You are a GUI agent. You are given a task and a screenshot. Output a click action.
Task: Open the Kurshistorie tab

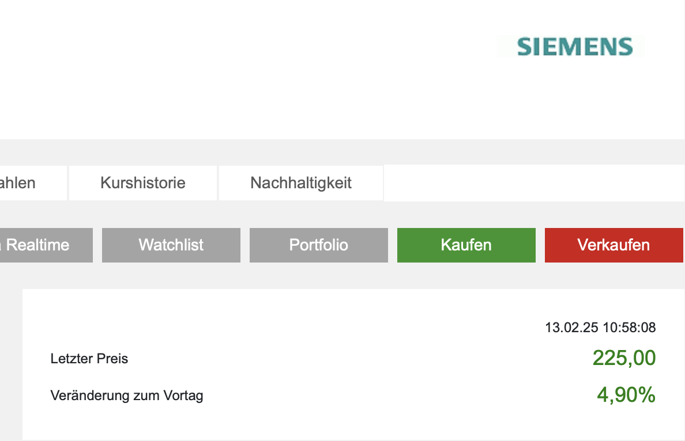click(x=143, y=183)
